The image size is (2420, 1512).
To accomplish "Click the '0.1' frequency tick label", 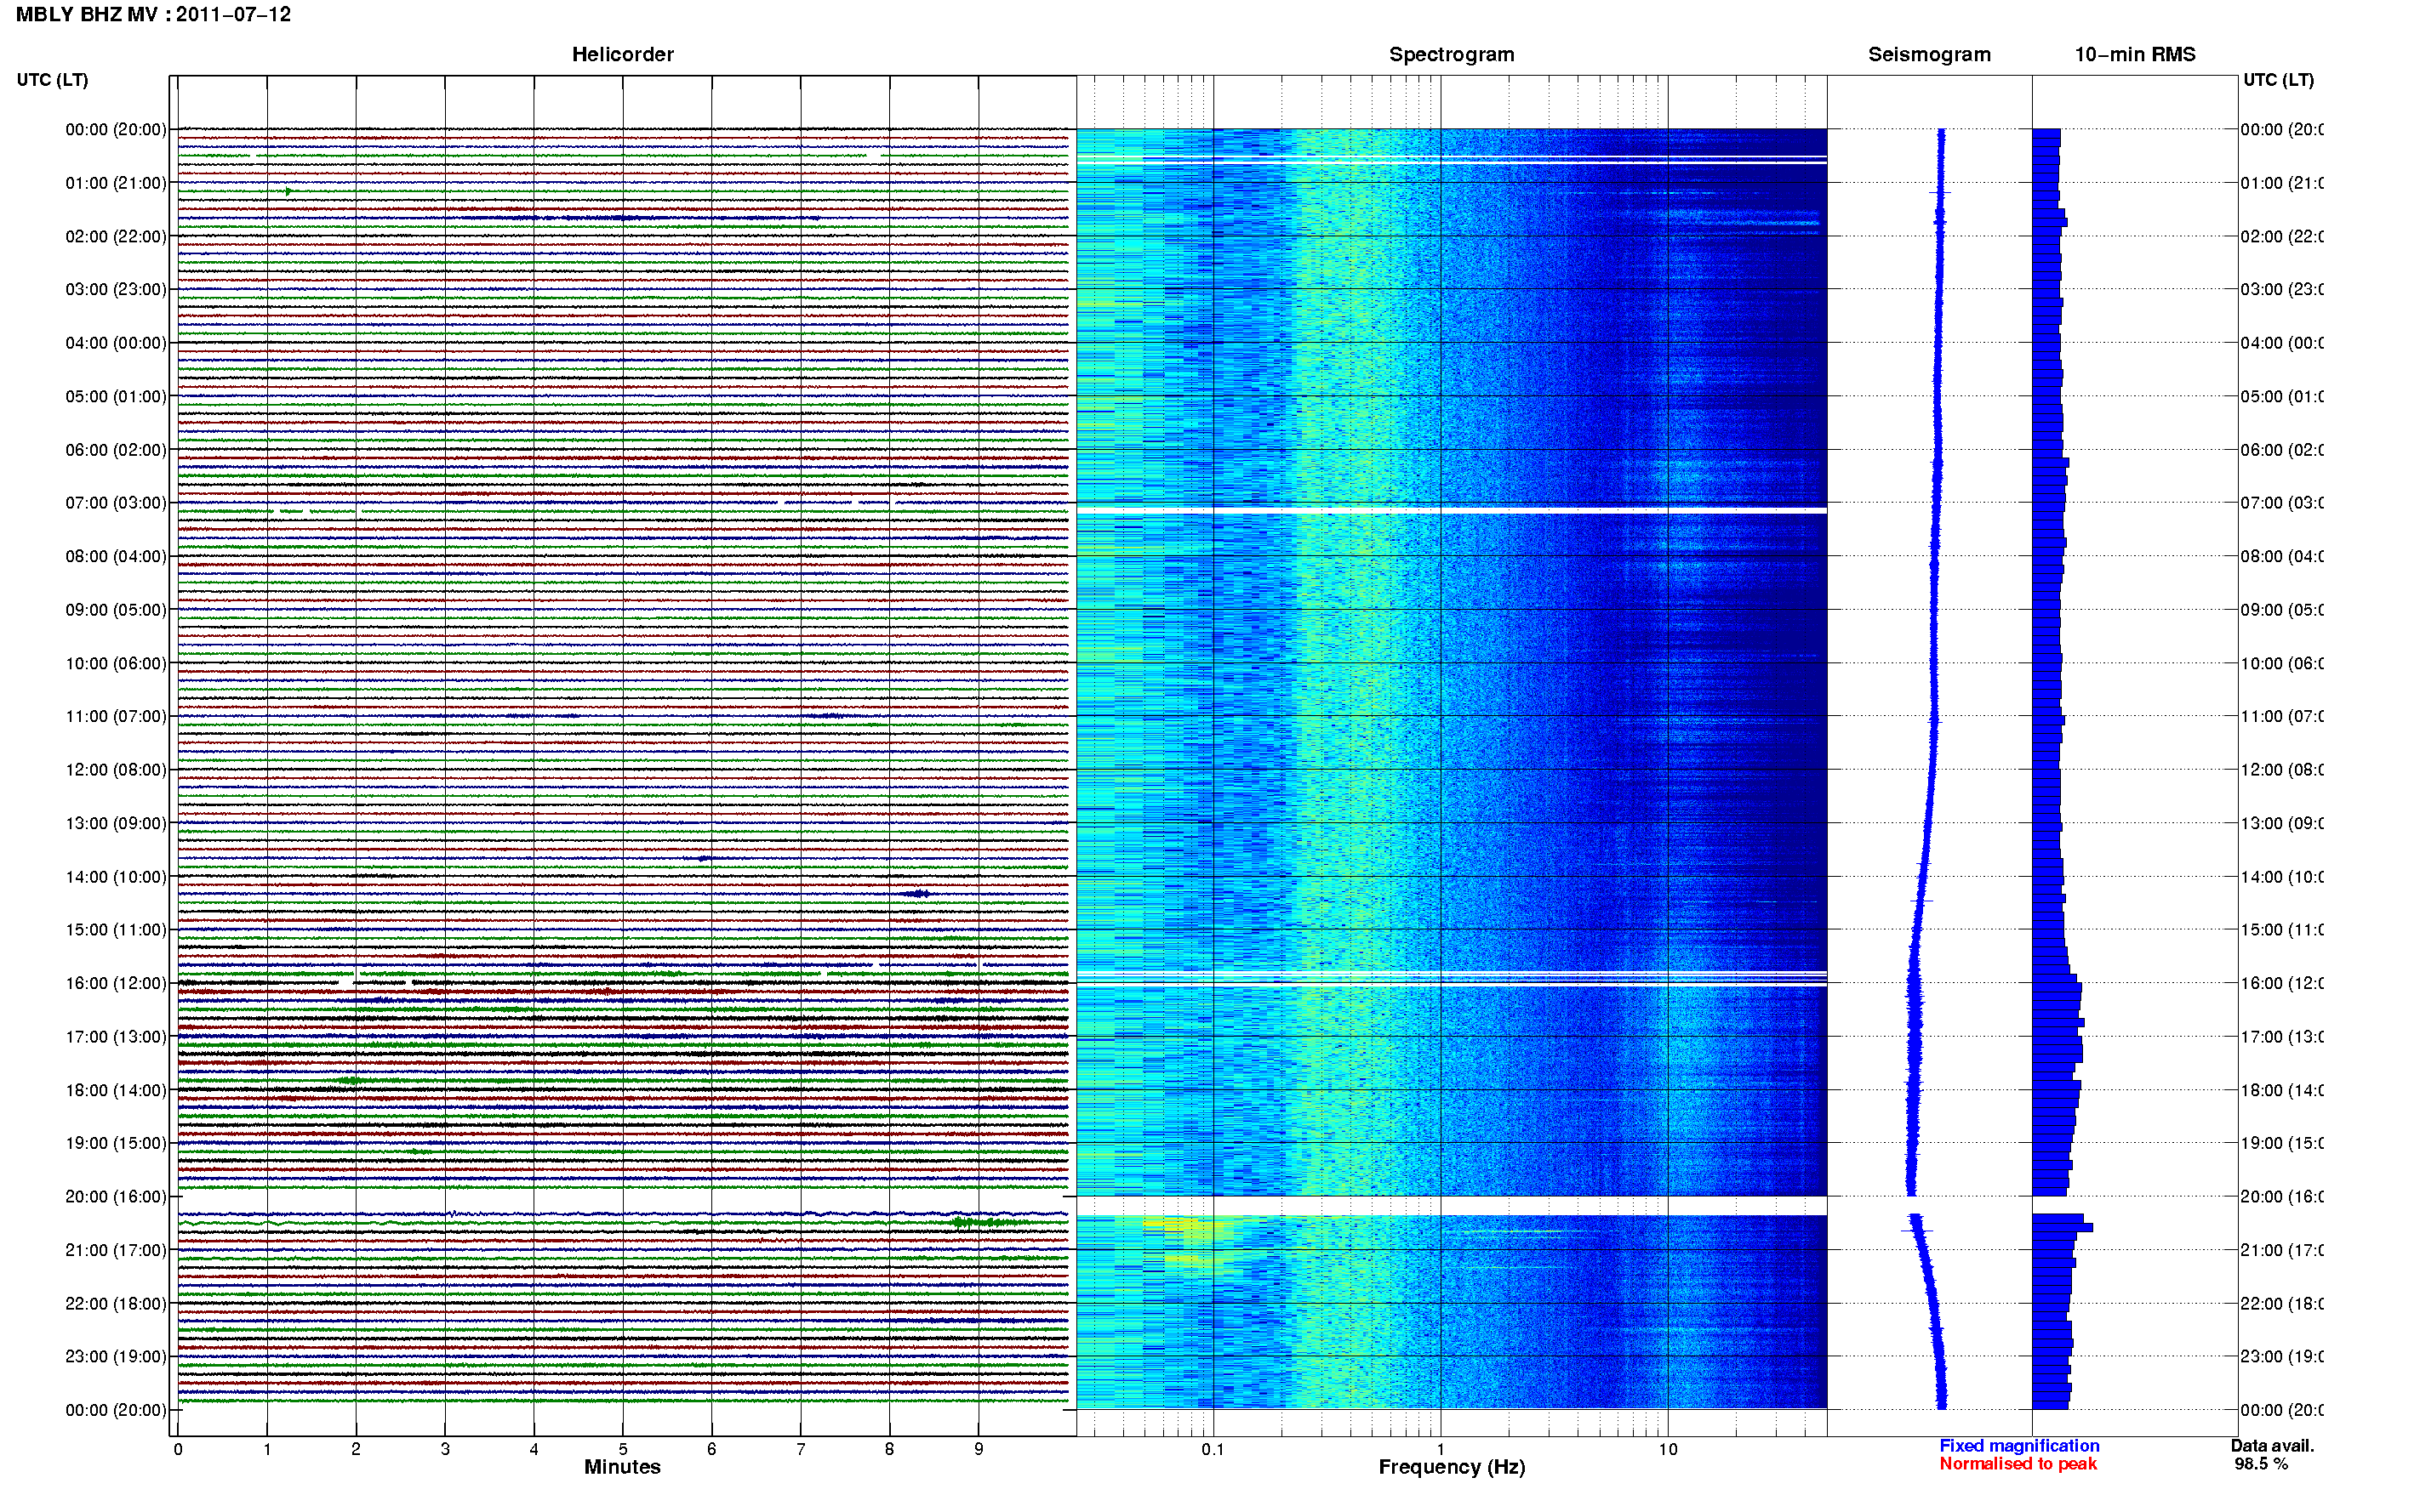I will coord(1213,1449).
